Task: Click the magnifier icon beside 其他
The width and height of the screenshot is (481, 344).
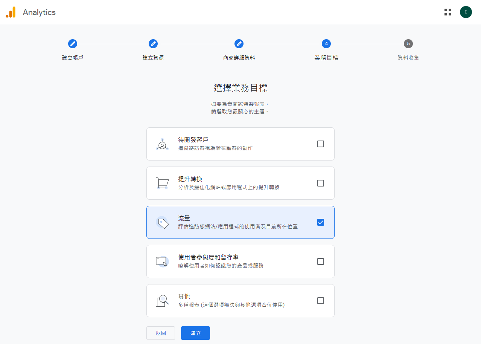Action: pyautogui.click(x=162, y=301)
